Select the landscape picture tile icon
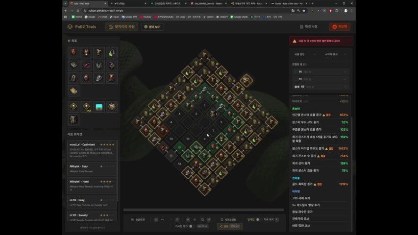 point(99,107)
